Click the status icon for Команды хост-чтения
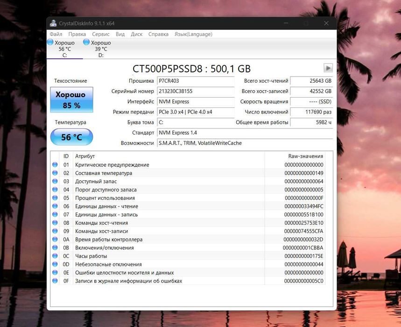 pos(55,223)
